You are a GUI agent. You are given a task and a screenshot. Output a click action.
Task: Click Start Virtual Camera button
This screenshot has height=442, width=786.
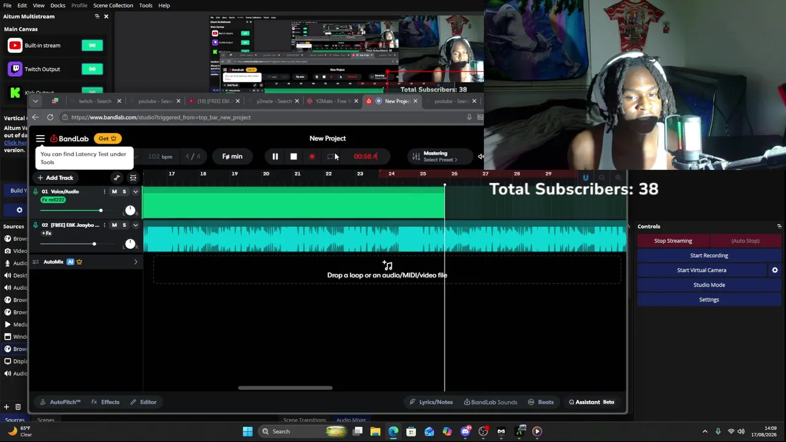(x=702, y=270)
